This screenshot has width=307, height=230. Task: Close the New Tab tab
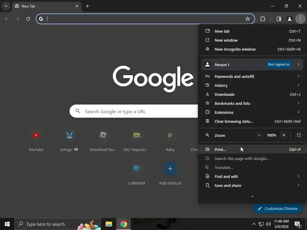coord(77,6)
